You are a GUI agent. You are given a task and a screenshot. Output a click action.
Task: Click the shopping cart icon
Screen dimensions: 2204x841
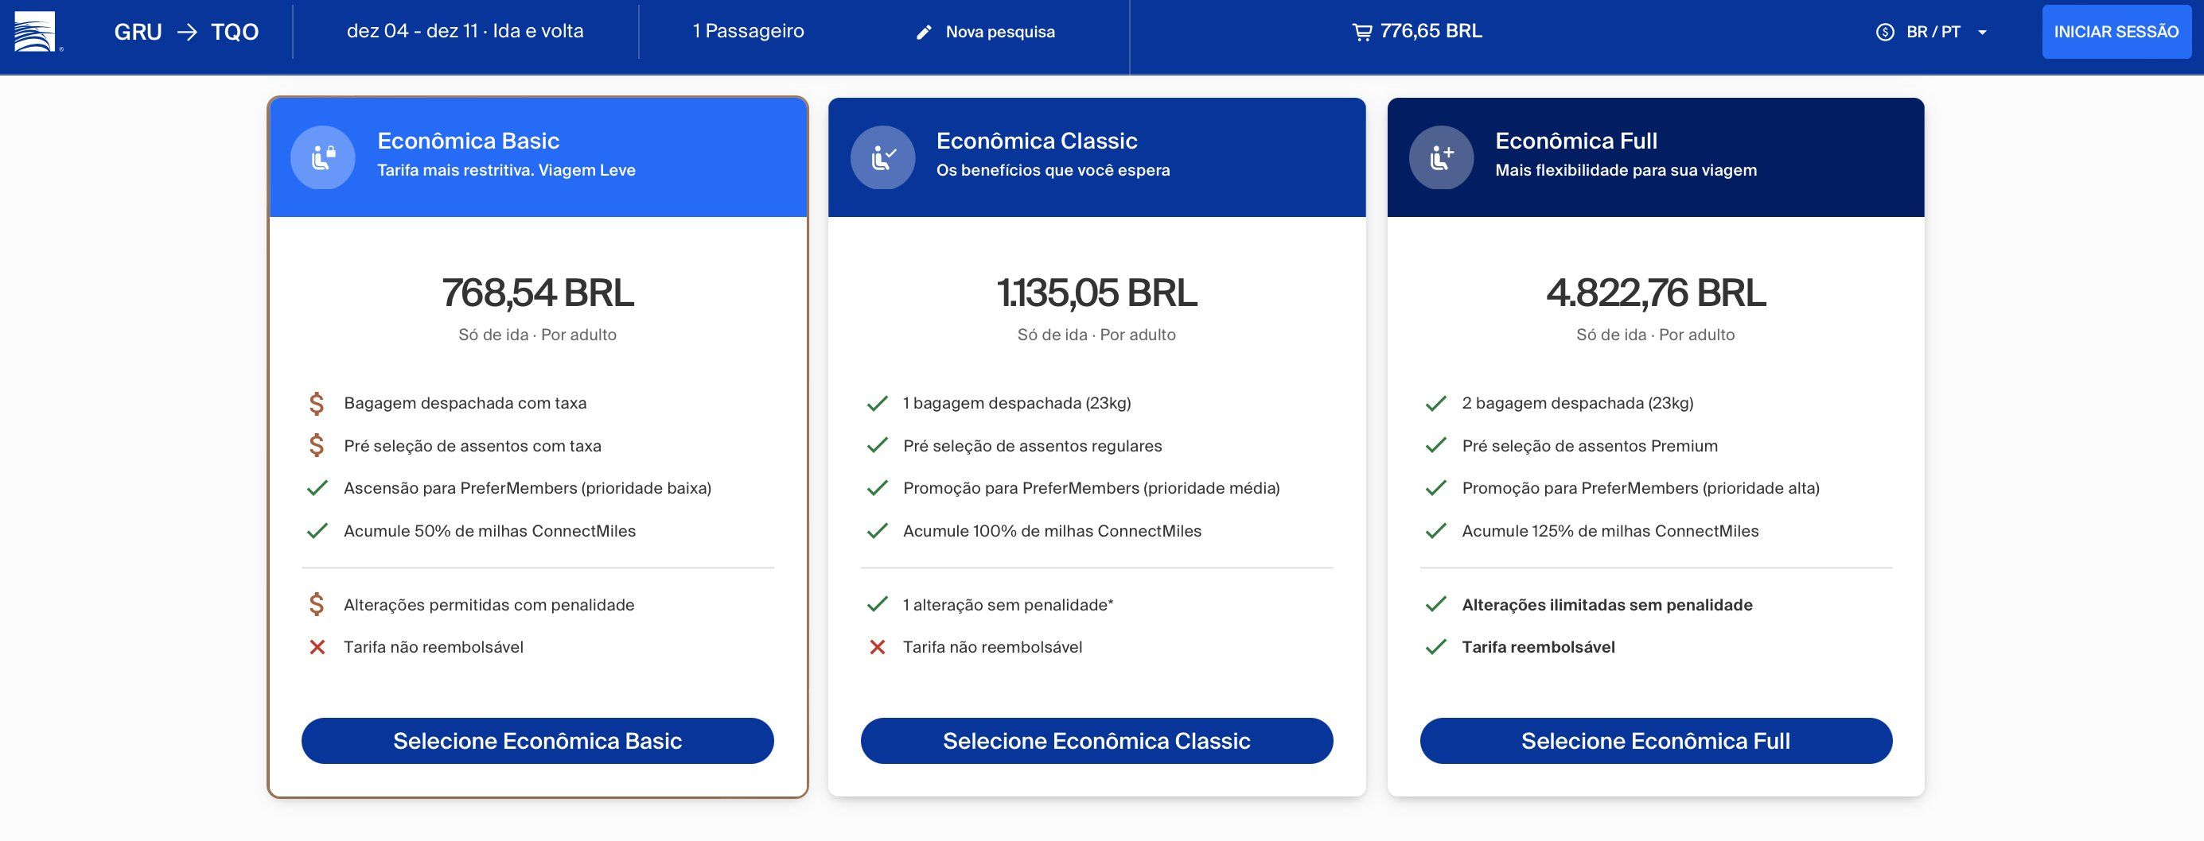[1361, 33]
